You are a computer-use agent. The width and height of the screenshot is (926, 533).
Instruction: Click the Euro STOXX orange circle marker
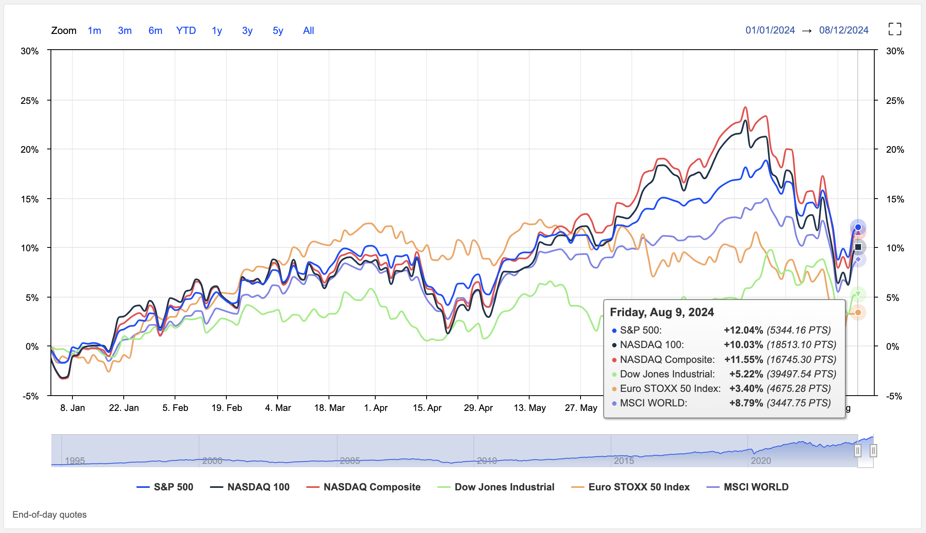858,312
